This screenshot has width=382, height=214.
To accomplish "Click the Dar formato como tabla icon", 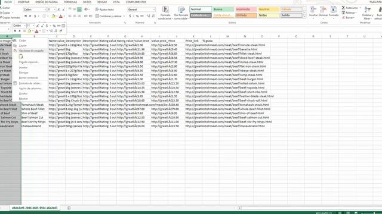I will click(181, 10).
